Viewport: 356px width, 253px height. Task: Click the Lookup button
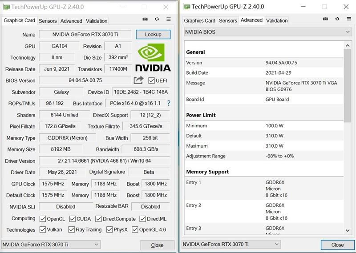[x=153, y=34]
